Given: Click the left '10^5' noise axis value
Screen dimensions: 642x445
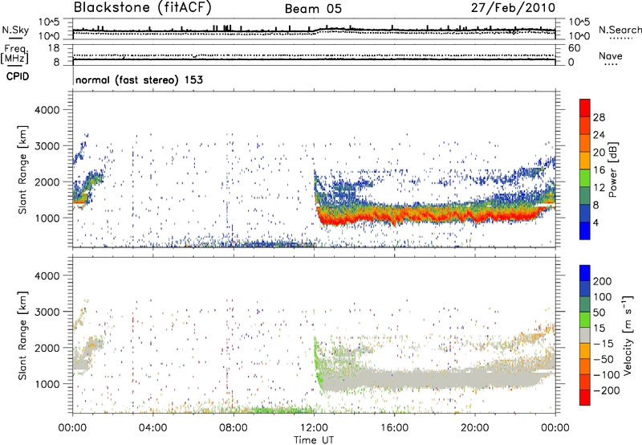Looking at the screenshot, I should (49, 22).
